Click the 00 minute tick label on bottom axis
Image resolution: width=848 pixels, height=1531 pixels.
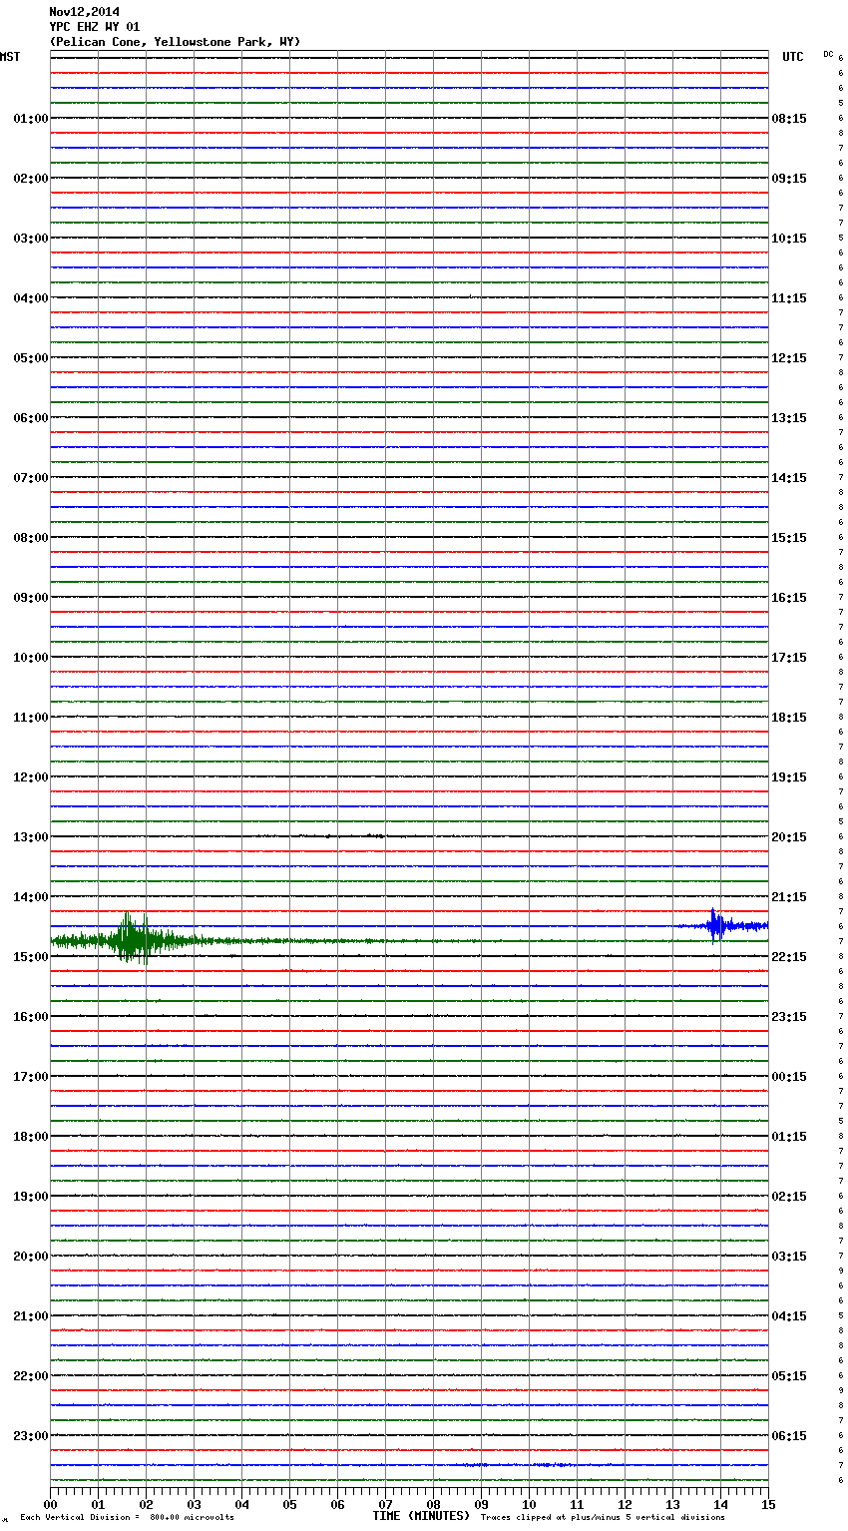(x=50, y=1504)
